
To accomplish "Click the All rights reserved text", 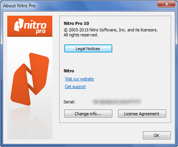I will pyautogui.click(x=81, y=35).
